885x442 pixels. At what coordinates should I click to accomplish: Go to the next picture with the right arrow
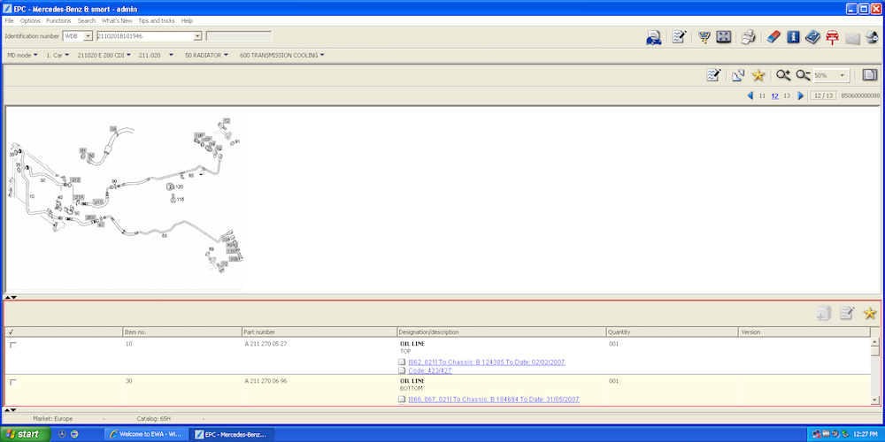point(800,95)
